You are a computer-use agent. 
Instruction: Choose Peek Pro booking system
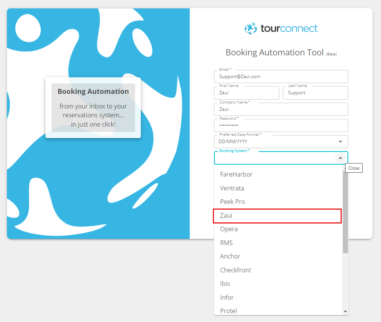(x=278, y=202)
